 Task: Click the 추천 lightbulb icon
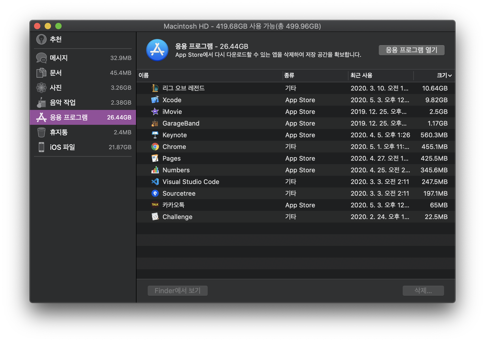point(41,39)
